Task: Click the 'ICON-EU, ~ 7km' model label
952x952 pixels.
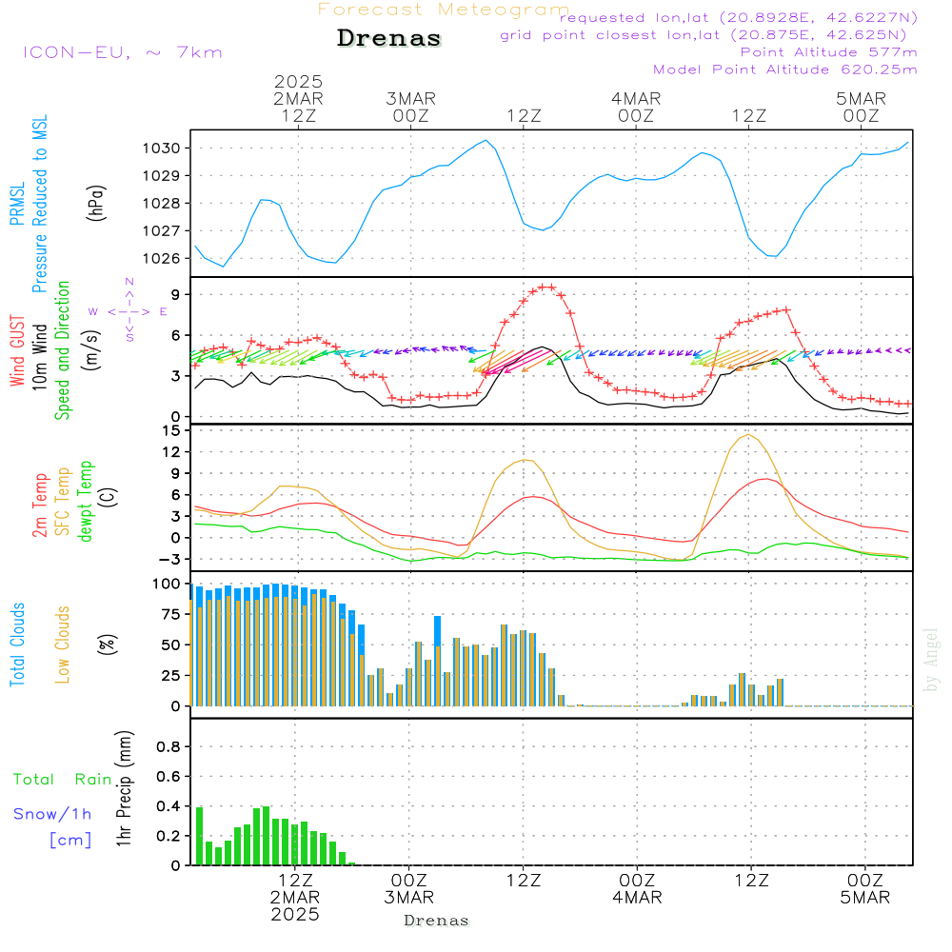Action: pos(123,52)
